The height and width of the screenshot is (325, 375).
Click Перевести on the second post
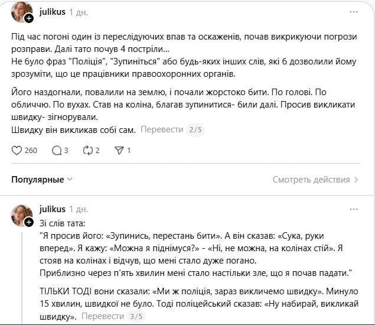click(x=102, y=316)
